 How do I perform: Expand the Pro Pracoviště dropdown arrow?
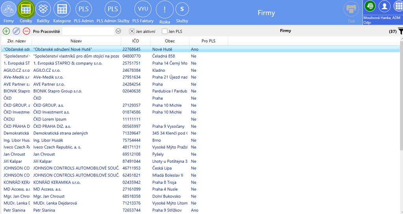118,31
